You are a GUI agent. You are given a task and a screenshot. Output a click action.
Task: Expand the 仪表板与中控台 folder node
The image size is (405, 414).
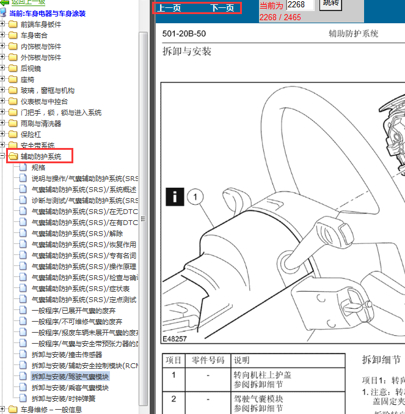[2, 101]
